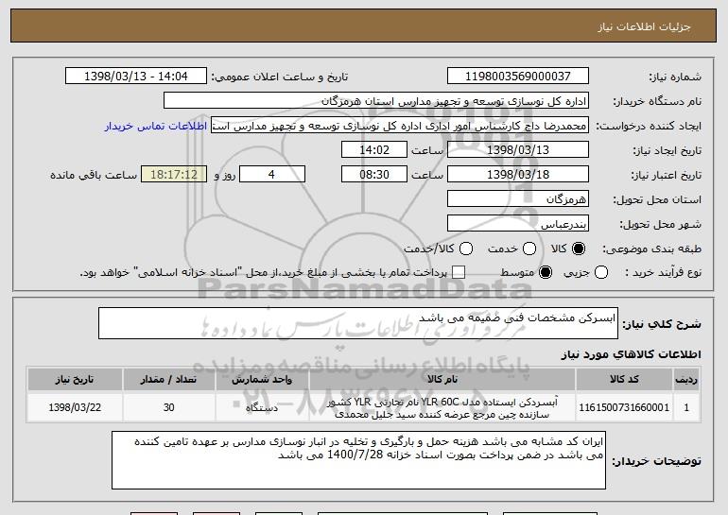Toggle the Islamic treasury payment checkbox

459,272
